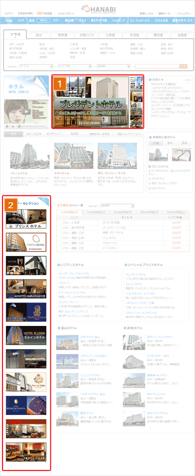Open the プレジデントホテル main banner
This screenshot has height=476, width=195.
coord(97,102)
